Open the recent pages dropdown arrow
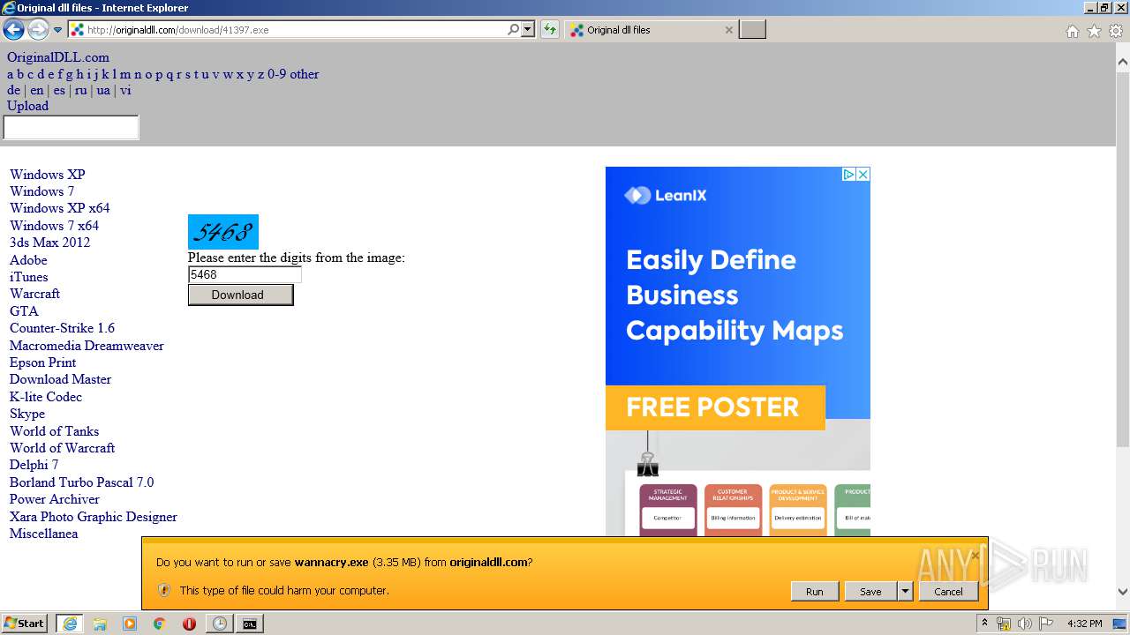This screenshot has width=1130, height=635. [x=58, y=30]
